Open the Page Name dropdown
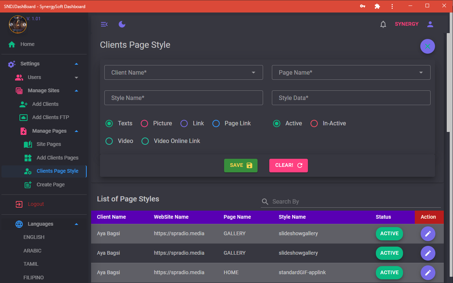The image size is (453, 283). point(351,73)
